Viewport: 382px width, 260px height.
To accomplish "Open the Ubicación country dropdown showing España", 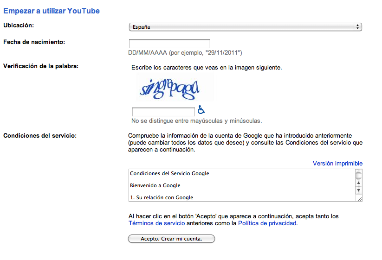I will pos(246,27).
